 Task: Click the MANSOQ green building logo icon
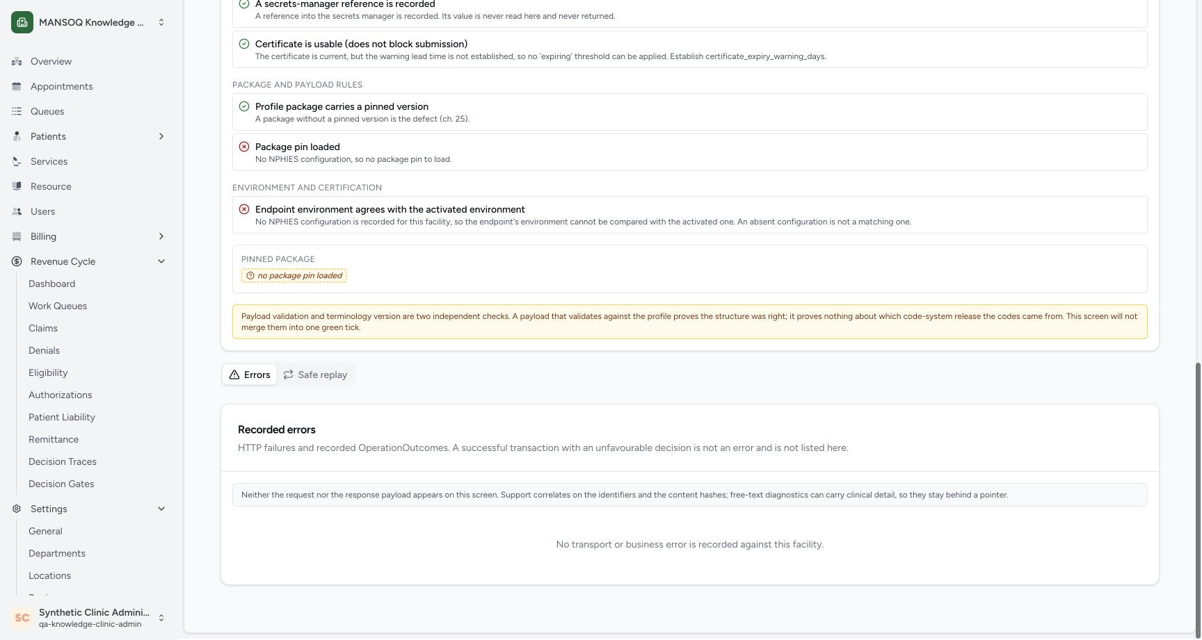pyautogui.click(x=22, y=22)
